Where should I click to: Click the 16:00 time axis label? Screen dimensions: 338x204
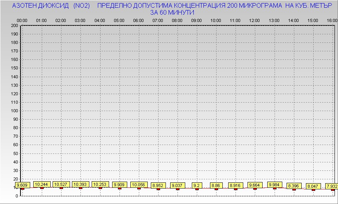332,20
